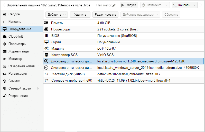
Task: Click the Memory row RAM icon
Action: click(x=46, y=23)
